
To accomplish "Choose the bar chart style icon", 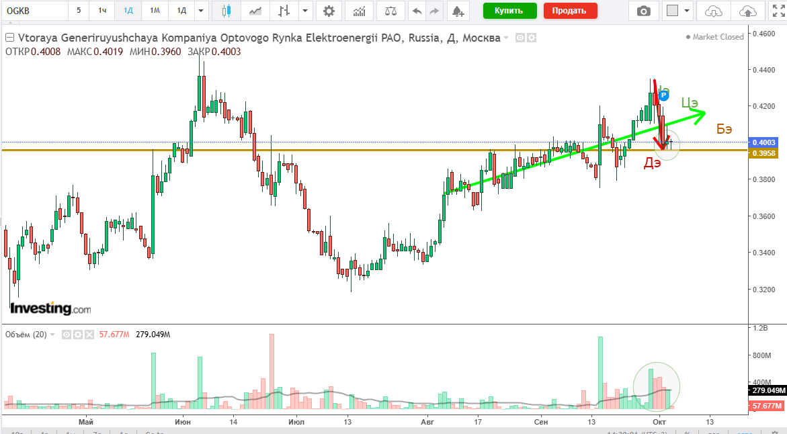I will coord(284,11).
